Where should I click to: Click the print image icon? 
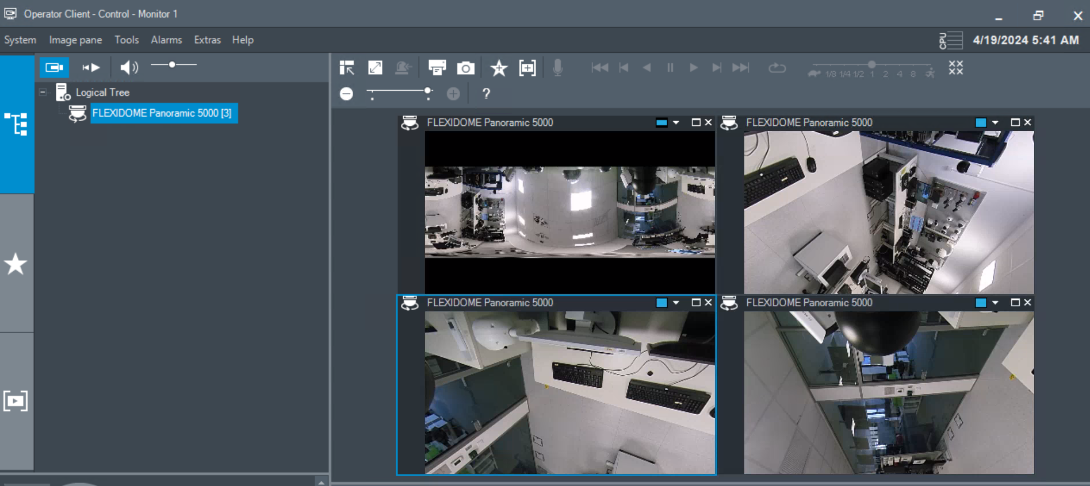(x=437, y=68)
